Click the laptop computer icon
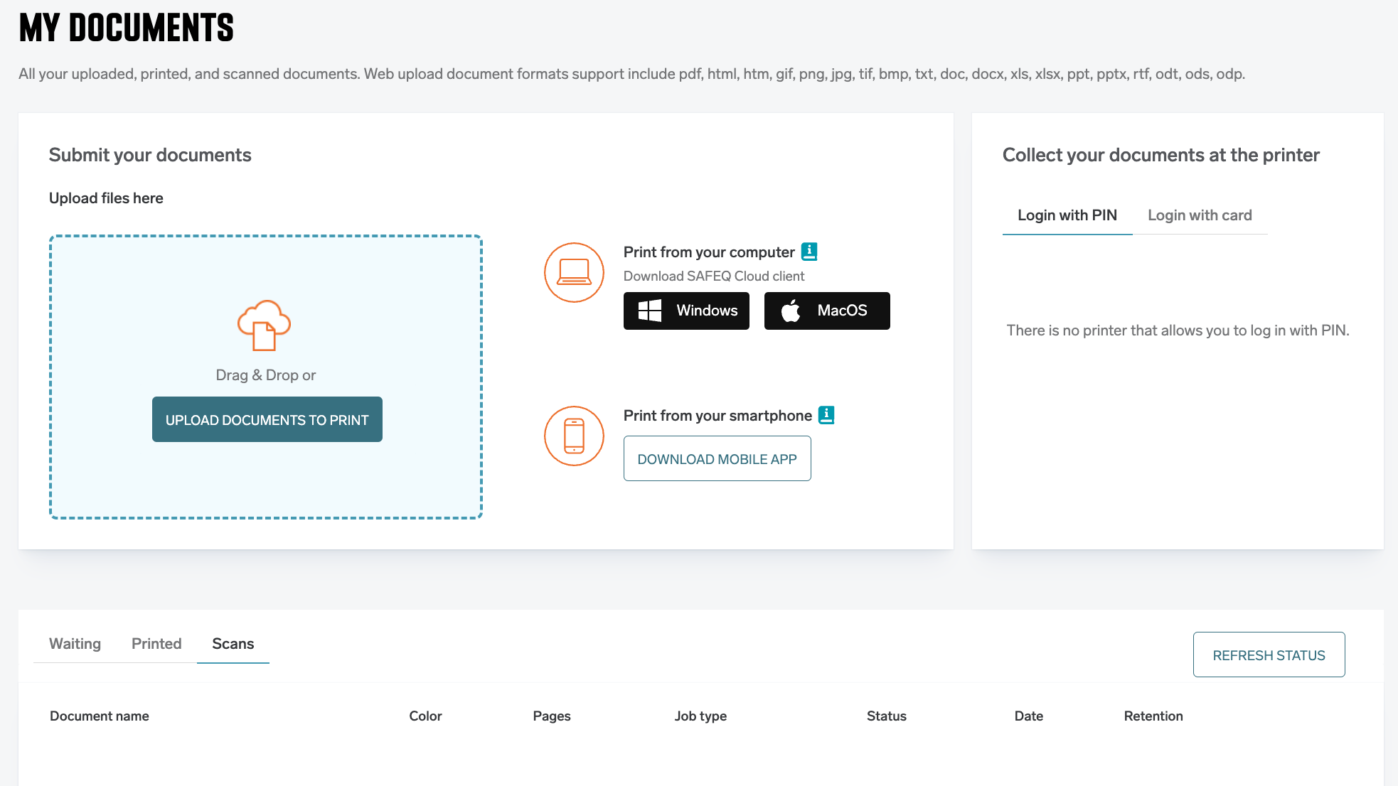This screenshot has width=1398, height=786. (x=574, y=272)
